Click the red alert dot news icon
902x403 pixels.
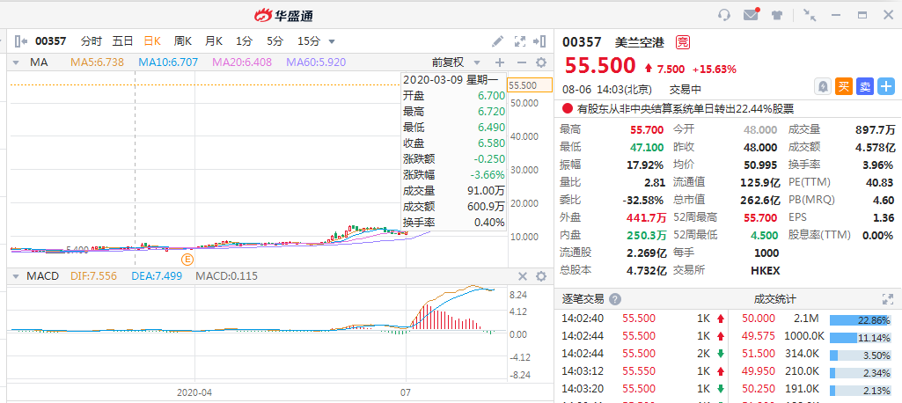(568, 108)
